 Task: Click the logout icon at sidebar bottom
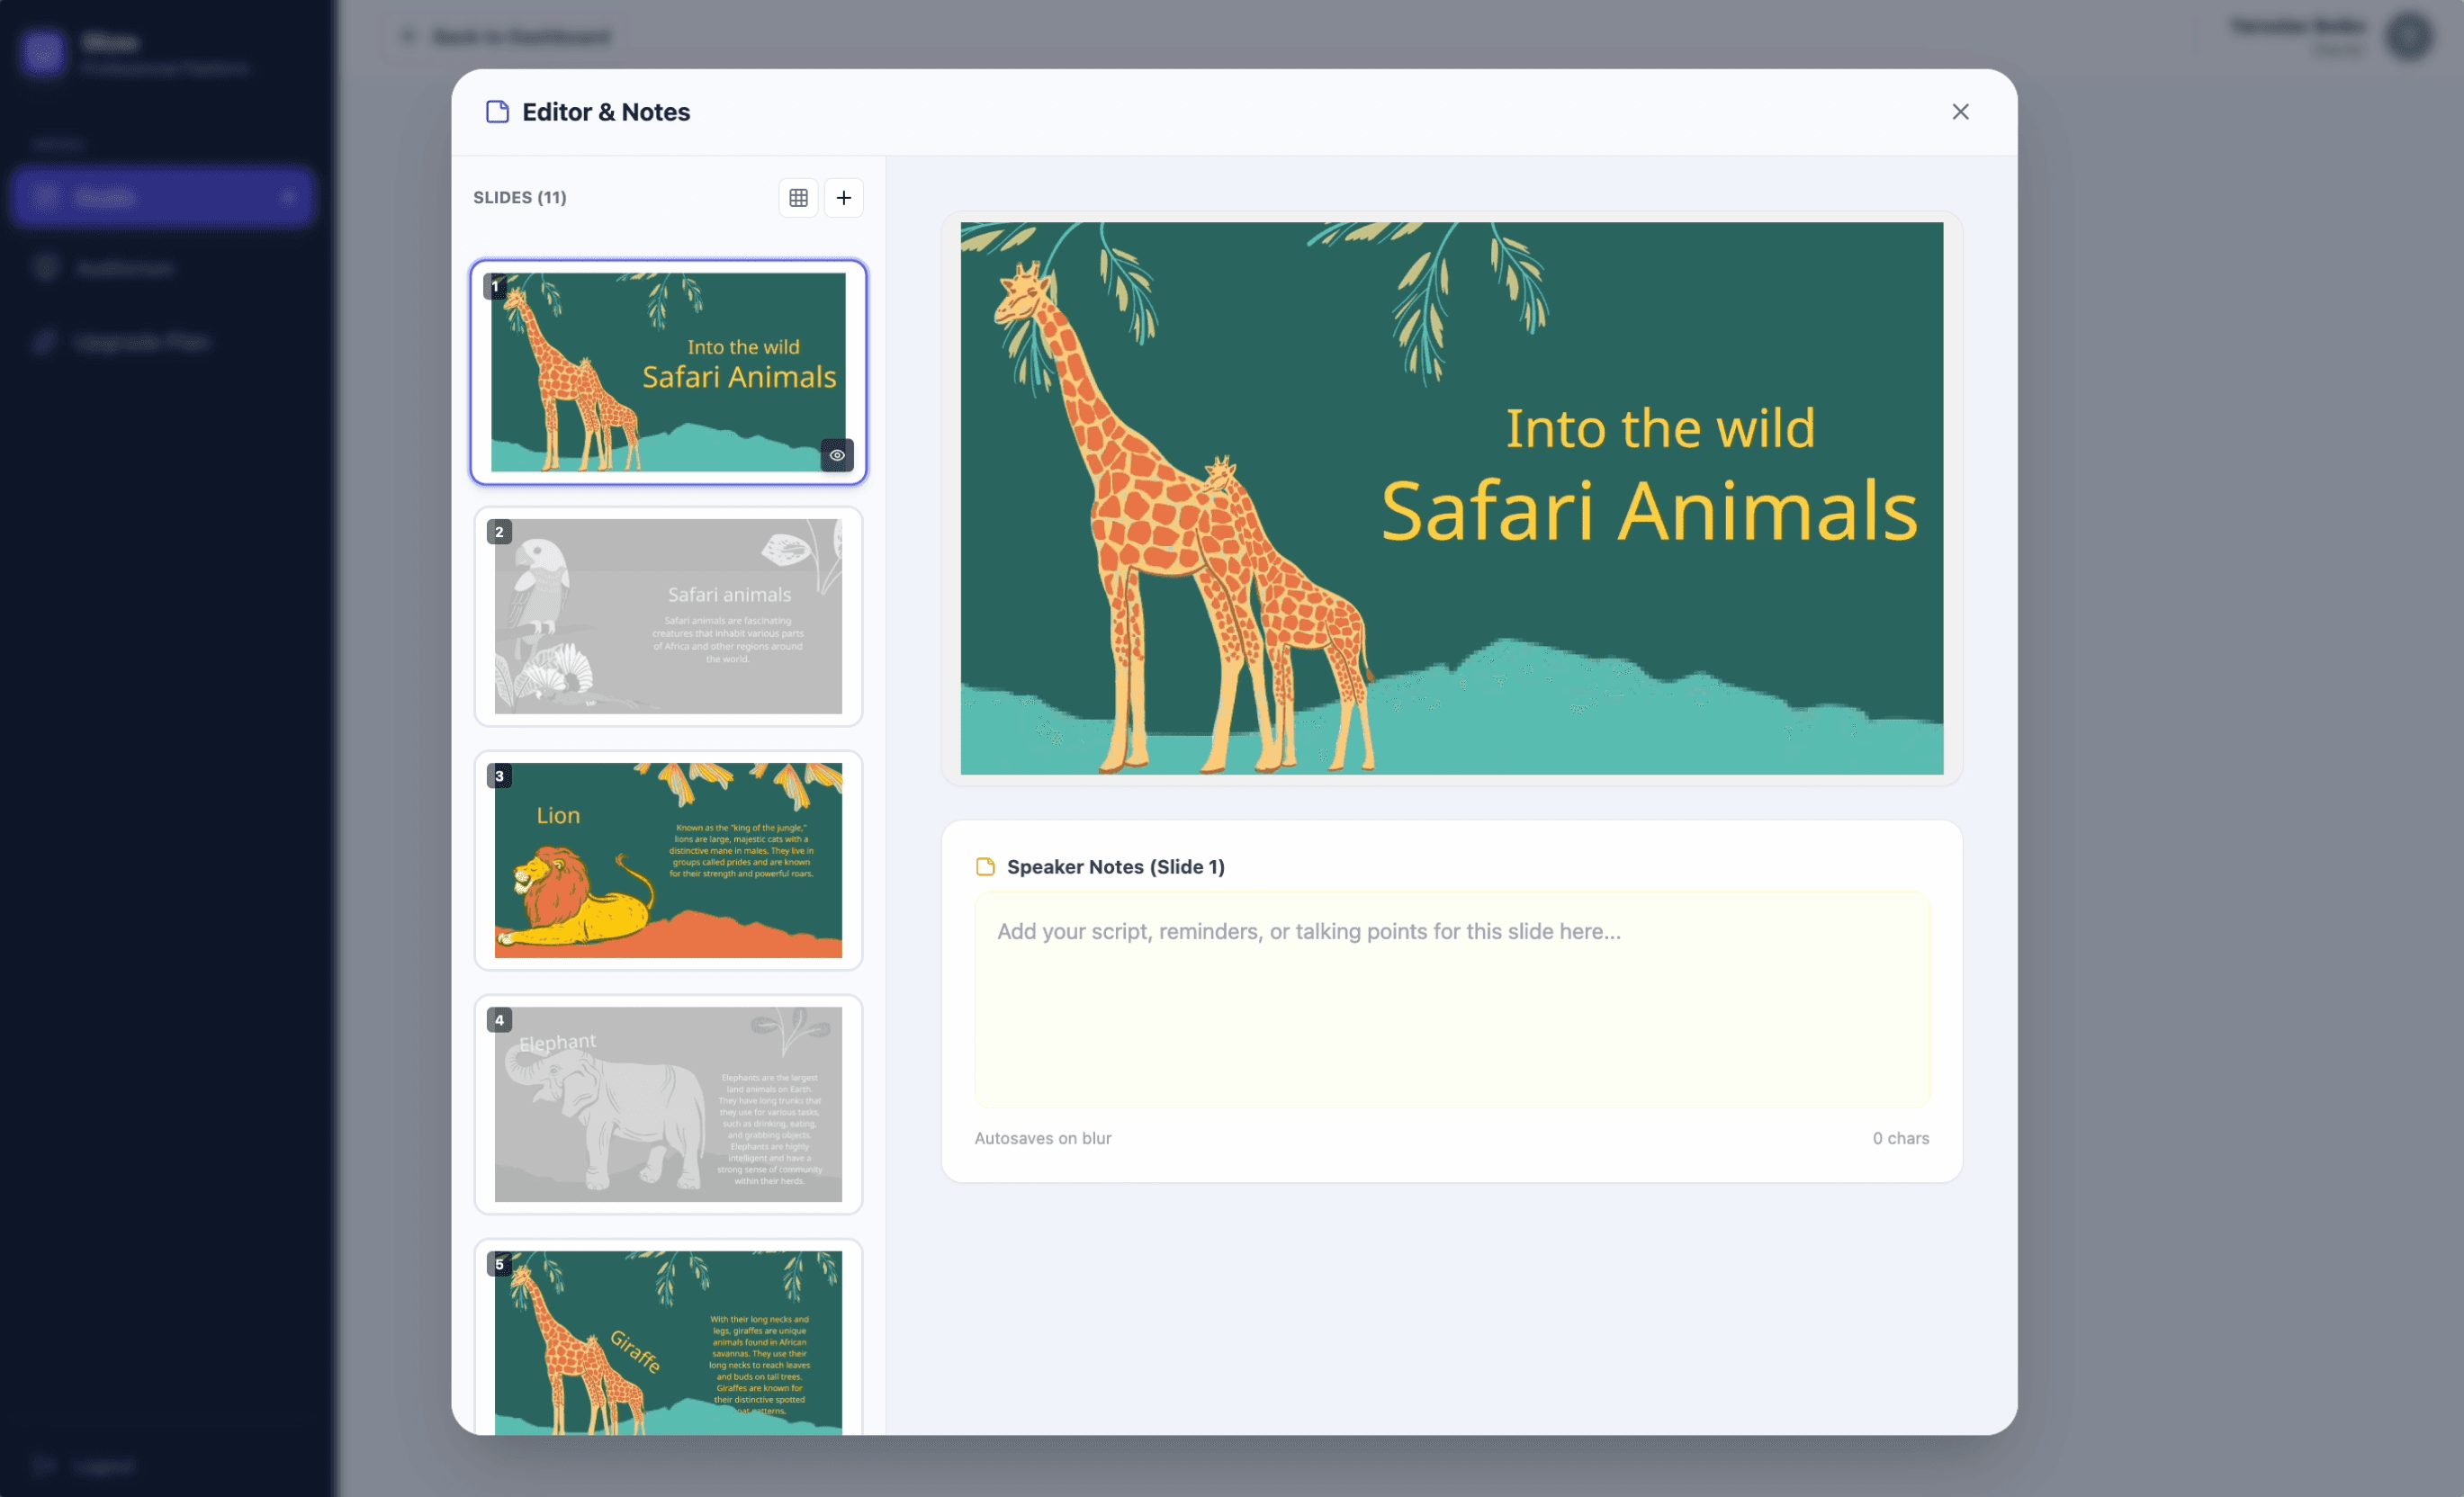tap(42, 1466)
